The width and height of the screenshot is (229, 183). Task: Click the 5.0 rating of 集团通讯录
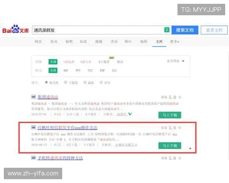173,97
